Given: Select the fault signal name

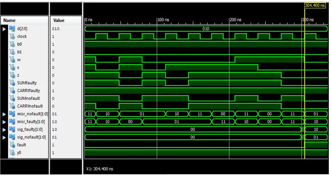Looking at the screenshot, I should click(22, 145).
